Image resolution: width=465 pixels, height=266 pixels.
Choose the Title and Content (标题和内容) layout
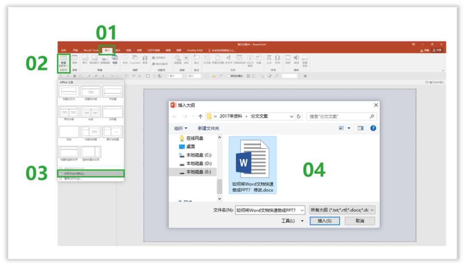(x=91, y=93)
